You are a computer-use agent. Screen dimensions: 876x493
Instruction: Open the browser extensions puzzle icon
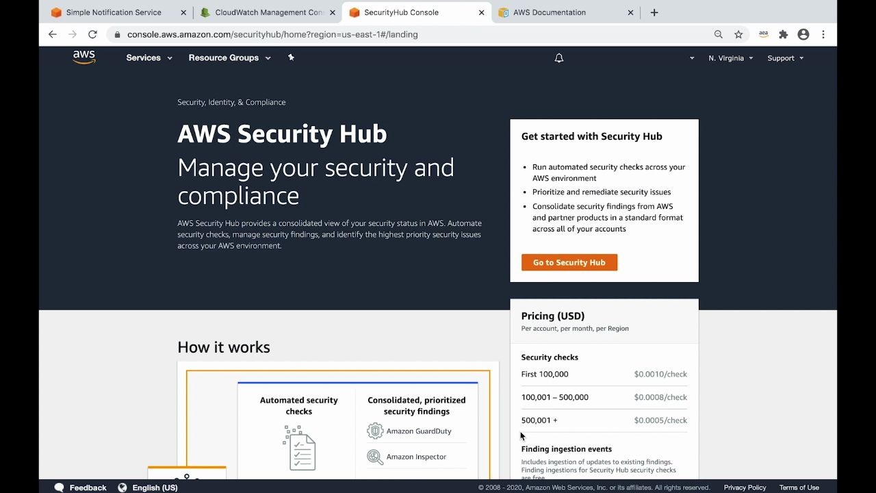(784, 34)
